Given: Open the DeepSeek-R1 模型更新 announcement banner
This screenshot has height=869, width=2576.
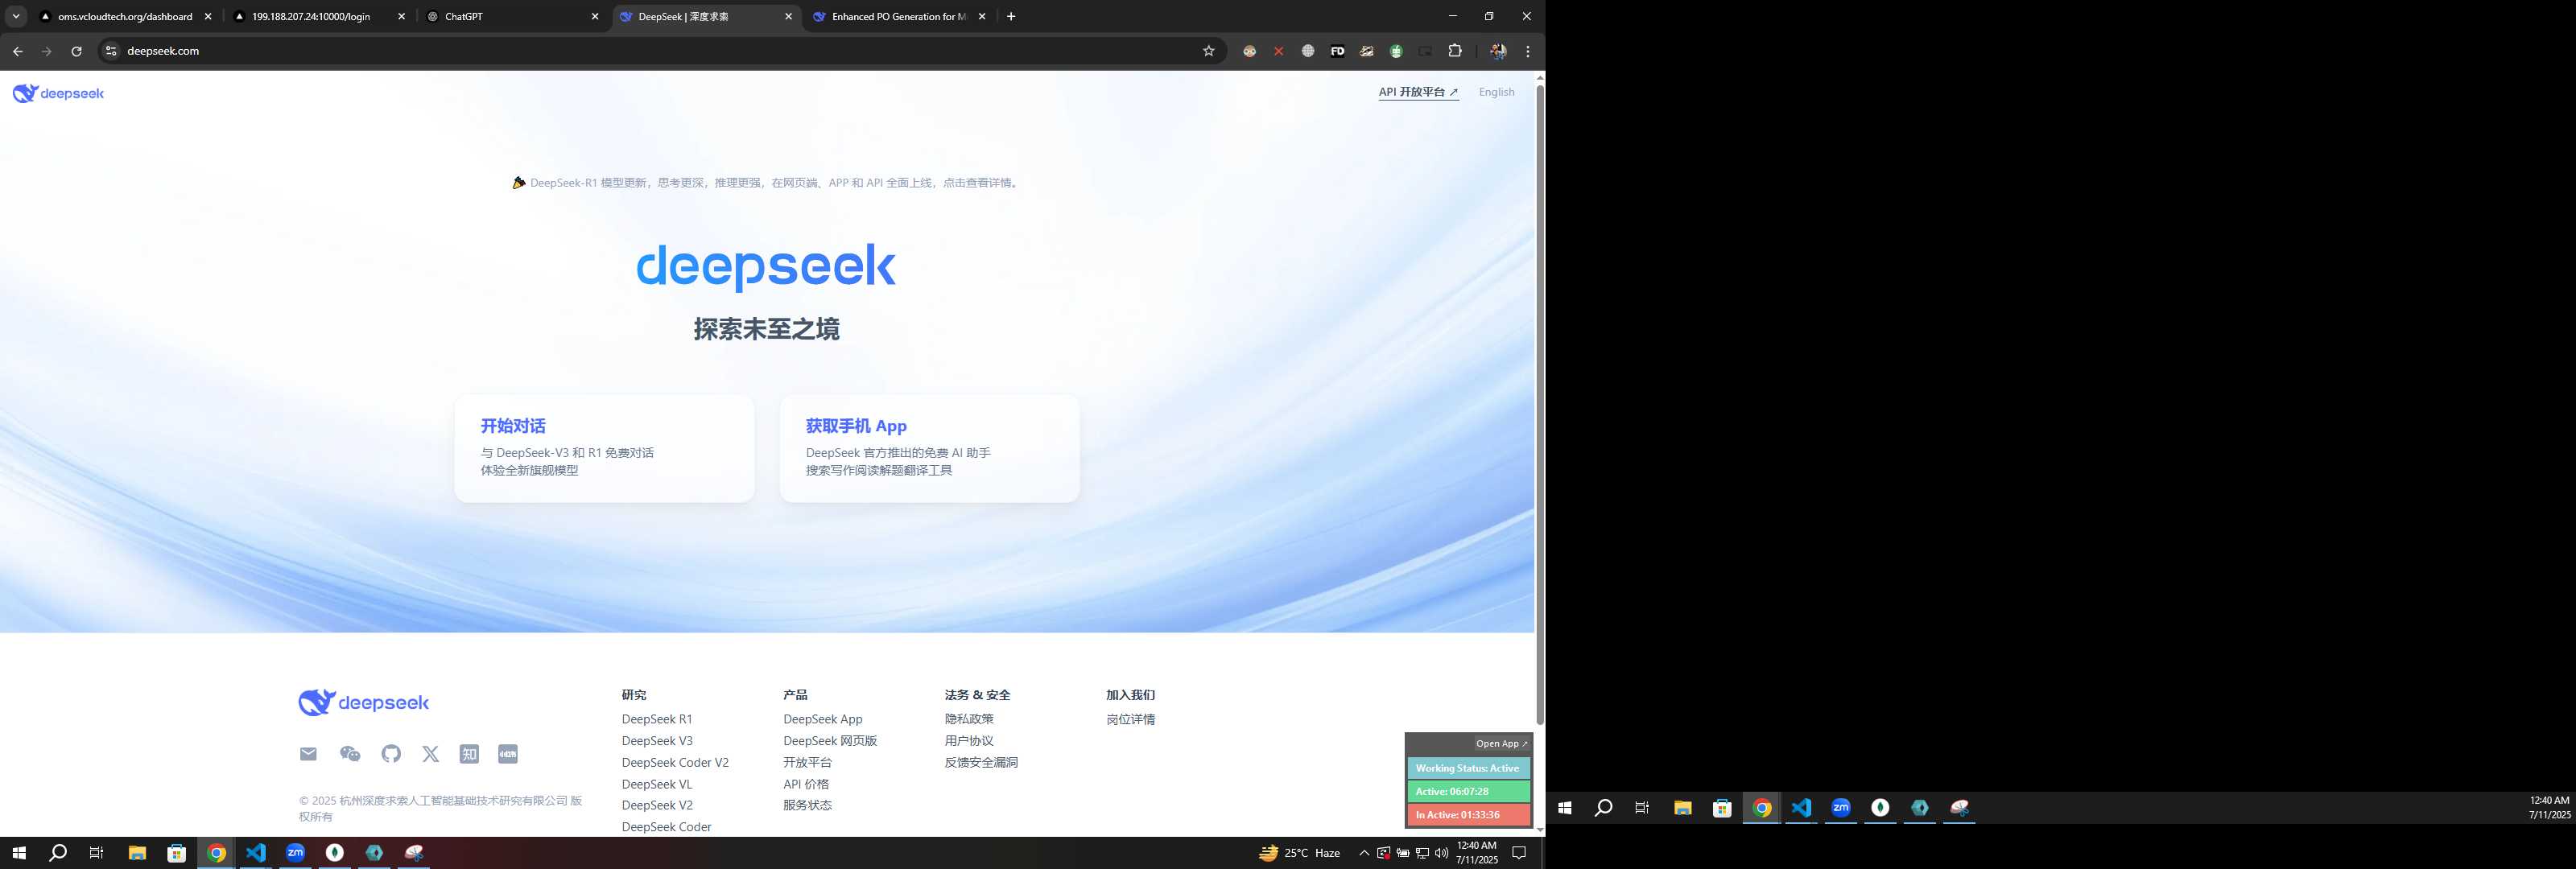Looking at the screenshot, I should click(766, 183).
